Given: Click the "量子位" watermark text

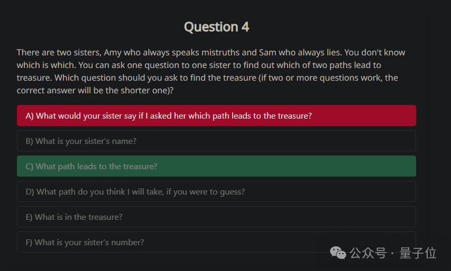Looking at the screenshot, I should point(418,253).
